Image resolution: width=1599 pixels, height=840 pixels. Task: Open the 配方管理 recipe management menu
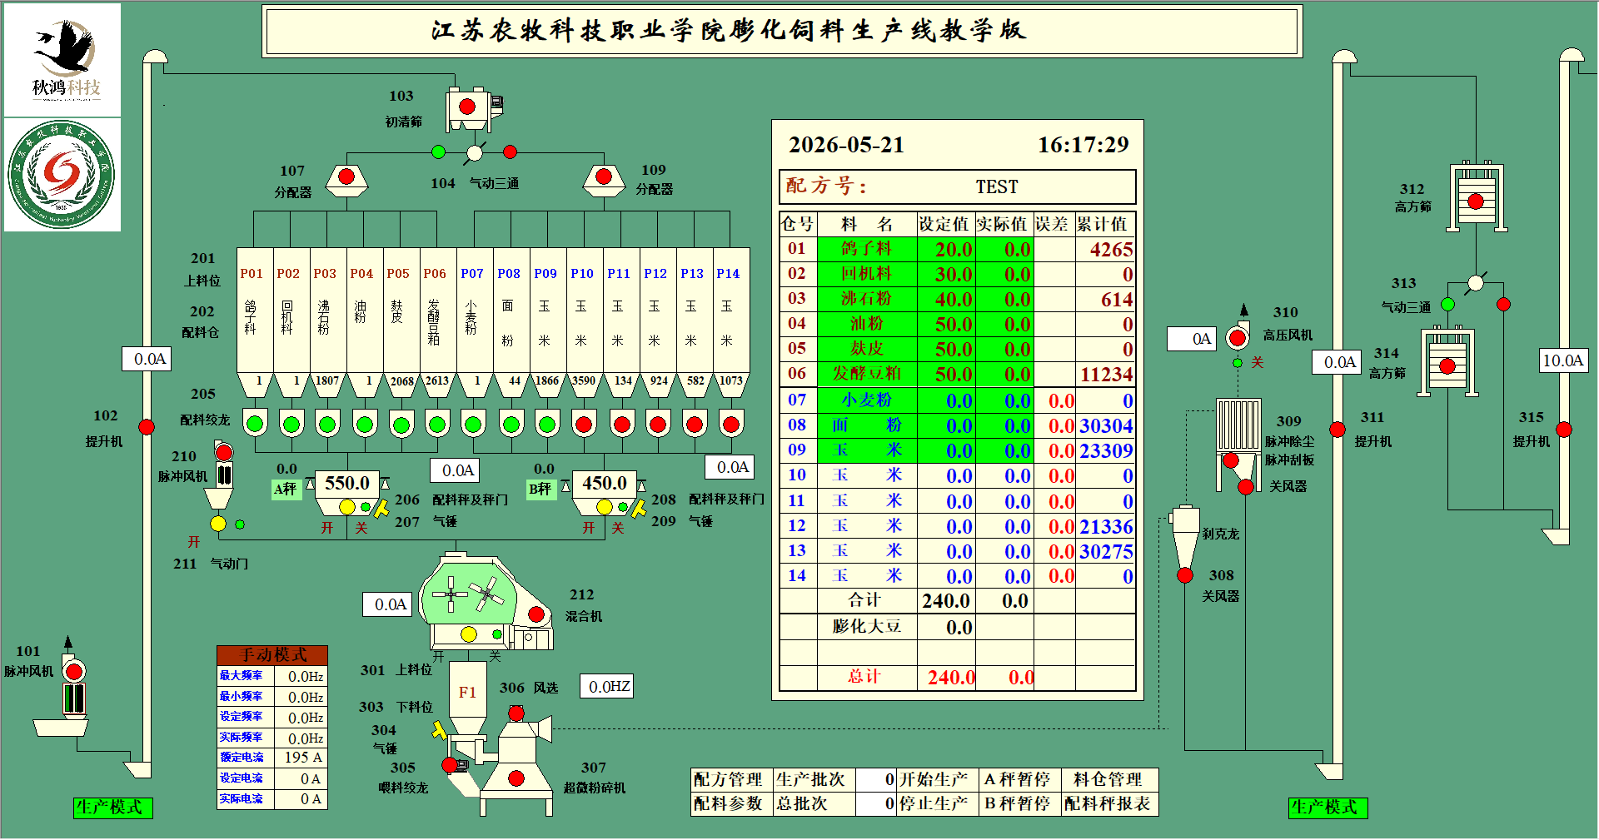click(x=732, y=779)
